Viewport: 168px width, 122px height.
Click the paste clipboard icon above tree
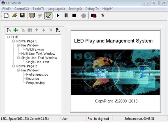coord(30,30)
